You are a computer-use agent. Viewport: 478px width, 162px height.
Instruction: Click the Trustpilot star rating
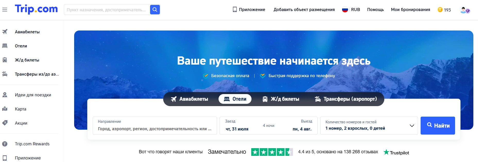272,152
